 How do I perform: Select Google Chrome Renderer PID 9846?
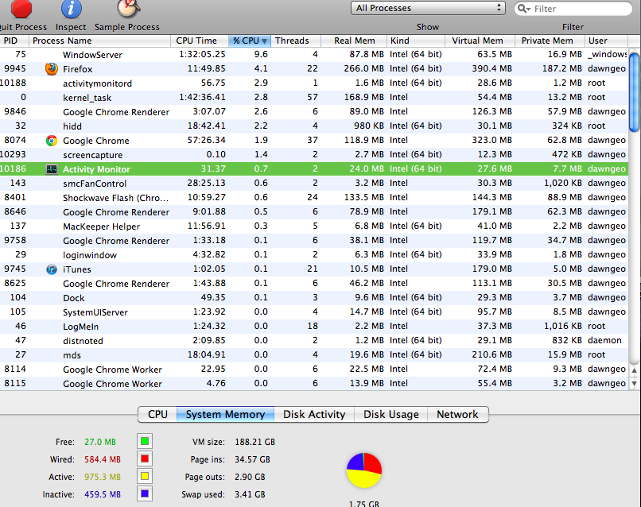(x=314, y=111)
